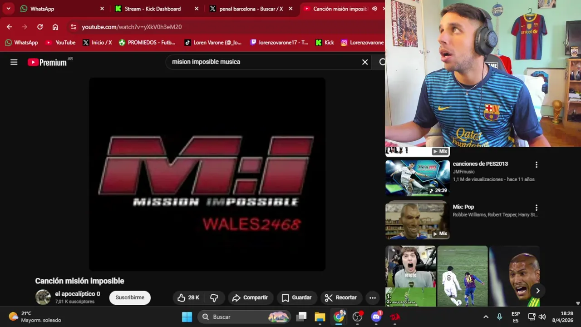Open el apocalíptico 0 channel name
Screen dimensions: 581x327
78,294
